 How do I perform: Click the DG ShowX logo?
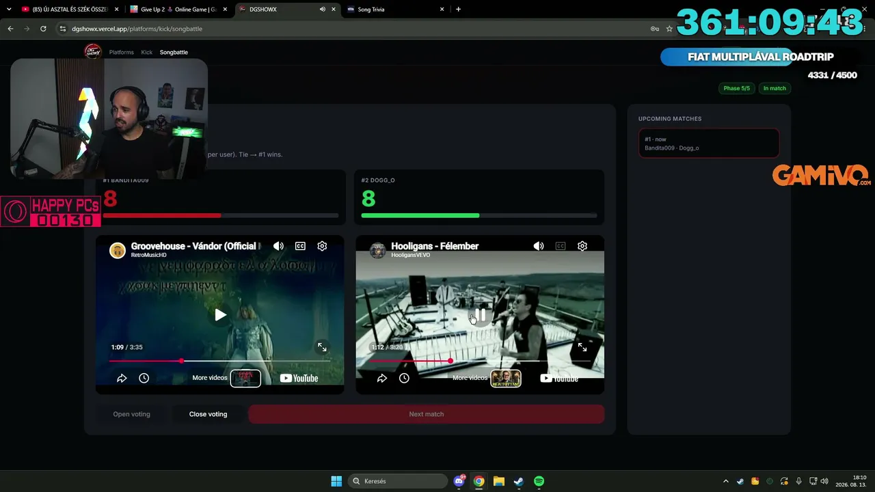[x=92, y=51]
